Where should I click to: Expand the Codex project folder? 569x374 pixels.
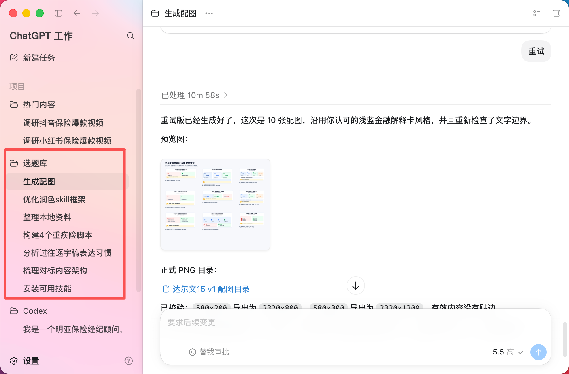pos(14,311)
